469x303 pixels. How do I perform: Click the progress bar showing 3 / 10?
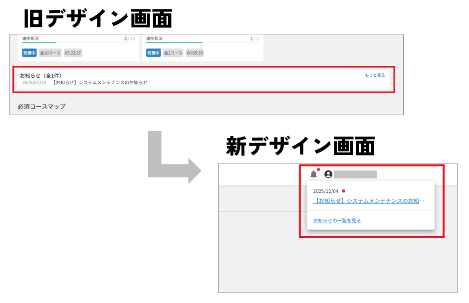click(78, 43)
